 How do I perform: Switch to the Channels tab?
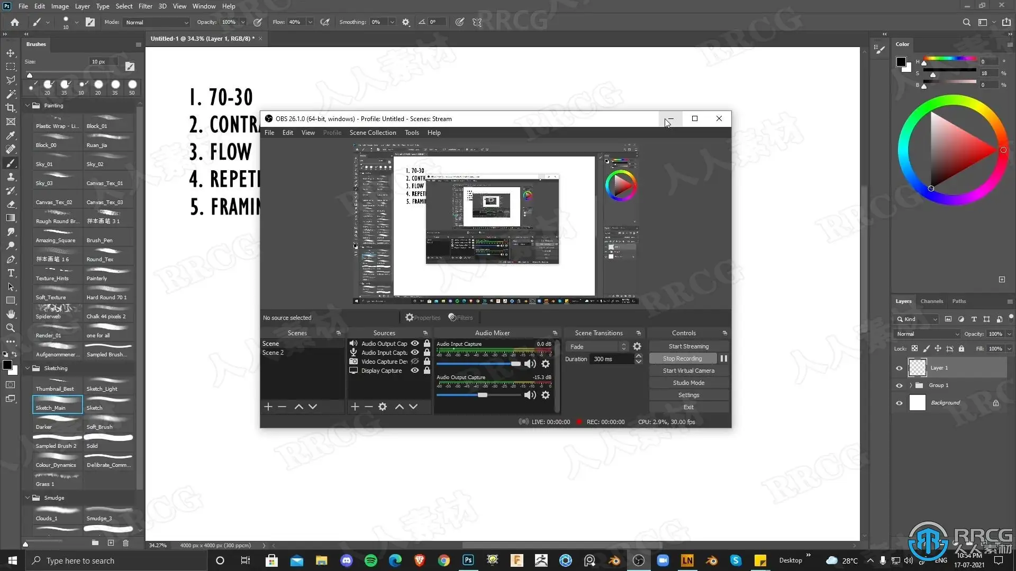click(931, 301)
